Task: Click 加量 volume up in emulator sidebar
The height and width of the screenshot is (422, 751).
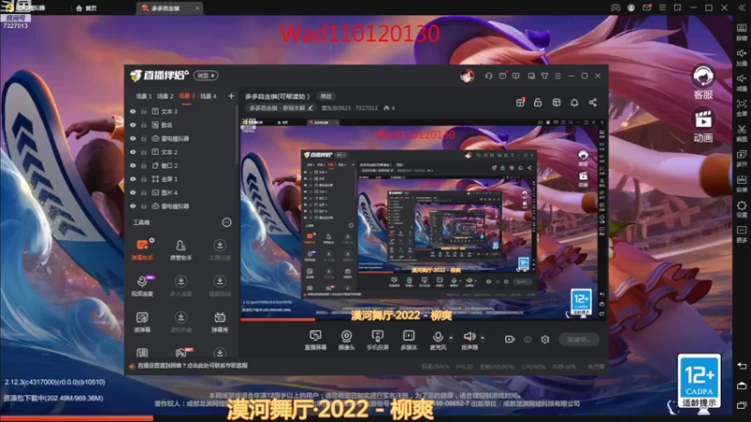Action: coord(742,56)
